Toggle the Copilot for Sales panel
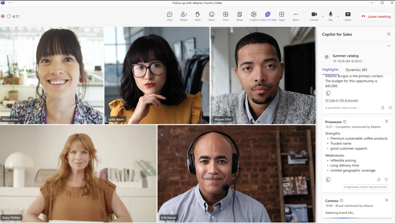This screenshot has height=223, width=395. (x=268, y=16)
